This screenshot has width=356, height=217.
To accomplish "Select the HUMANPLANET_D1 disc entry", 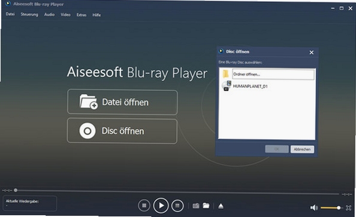I will coord(250,86).
